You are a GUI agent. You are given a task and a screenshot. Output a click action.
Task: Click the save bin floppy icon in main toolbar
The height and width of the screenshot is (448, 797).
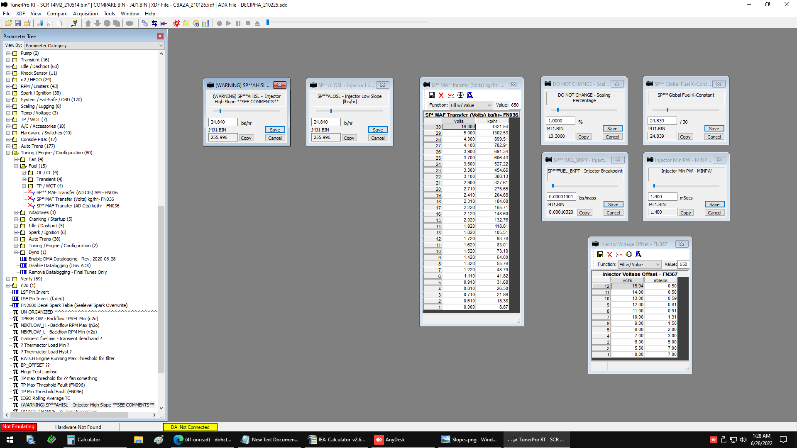(x=18, y=23)
